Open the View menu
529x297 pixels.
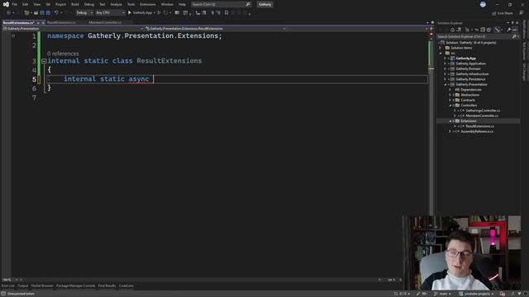coord(36,4)
